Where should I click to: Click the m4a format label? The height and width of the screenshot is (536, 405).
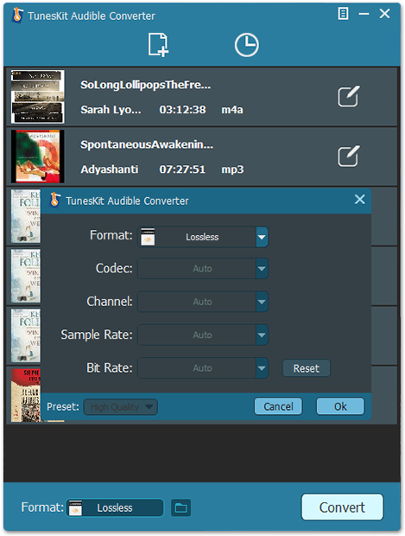(232, 110)
